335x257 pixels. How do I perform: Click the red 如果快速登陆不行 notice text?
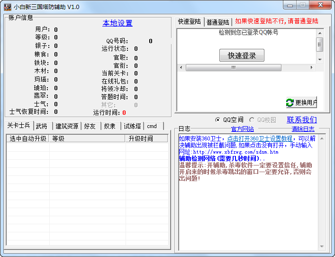(277, 21)
